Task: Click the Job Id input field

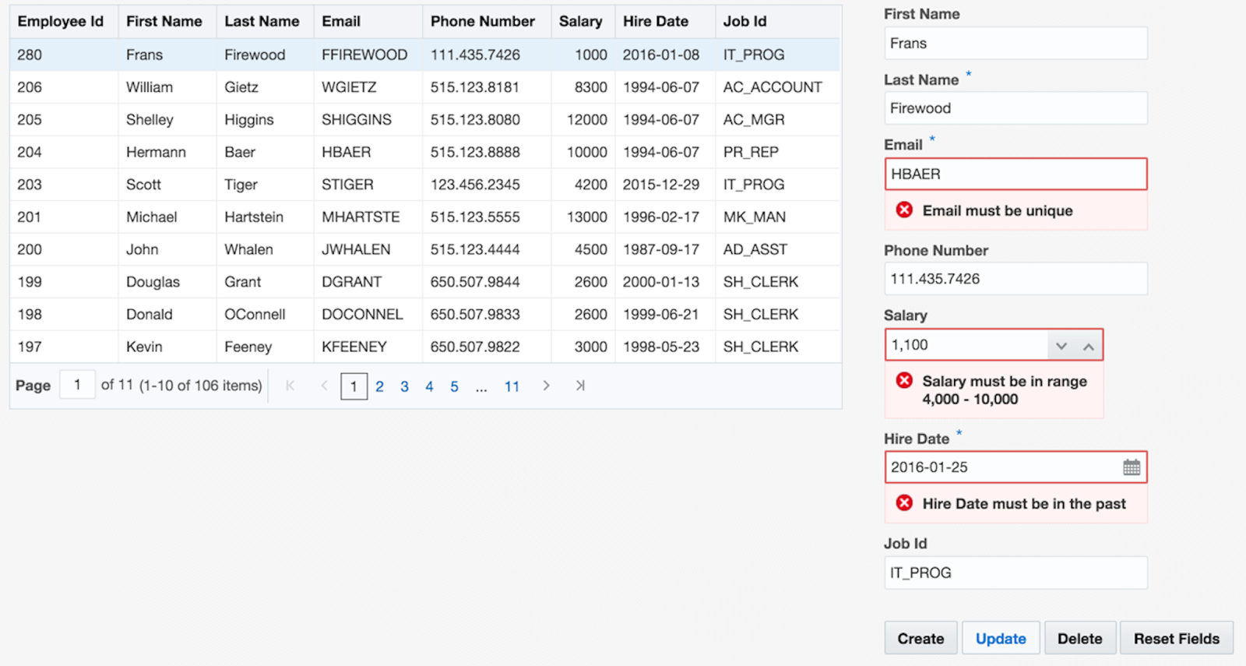Action: coord(1015,573)
